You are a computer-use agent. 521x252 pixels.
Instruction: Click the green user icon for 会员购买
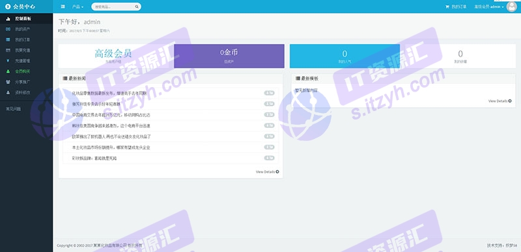tap(8, 71)
